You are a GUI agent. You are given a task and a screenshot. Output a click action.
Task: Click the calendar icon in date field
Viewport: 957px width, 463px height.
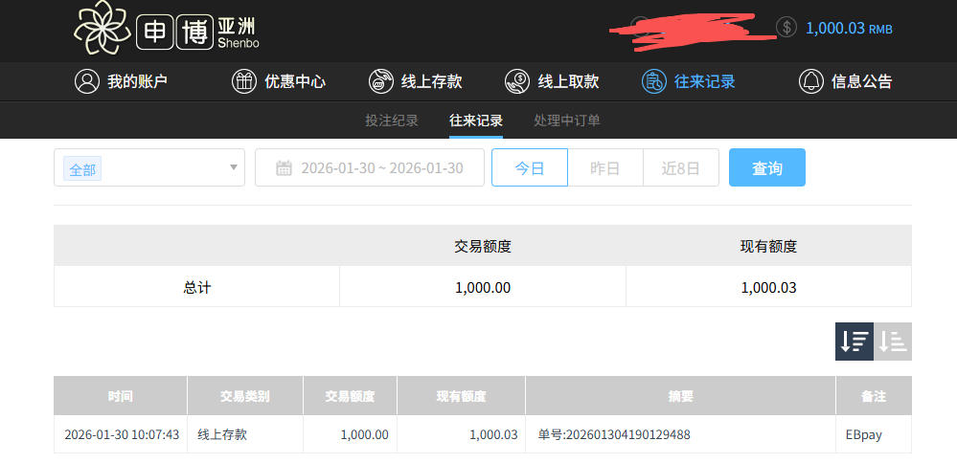284,168
